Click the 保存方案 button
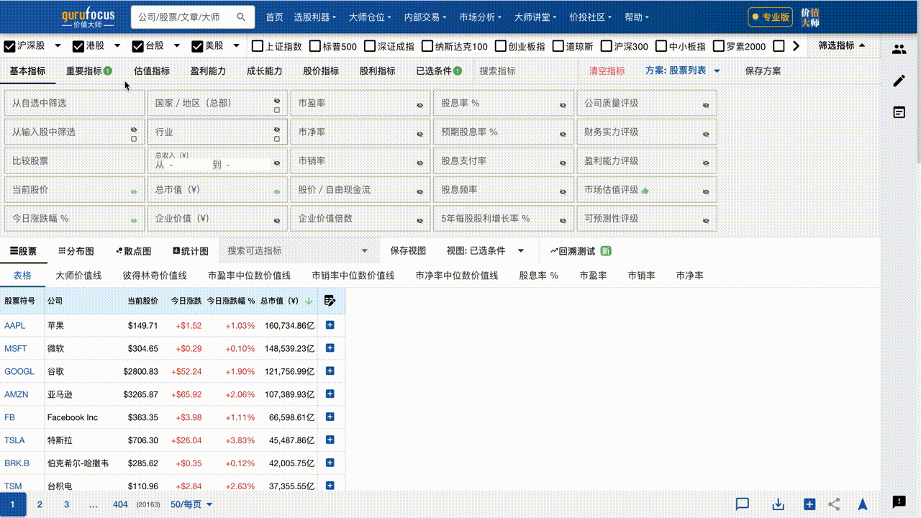The width and height of the screenshot is (921, 518). coord(763,71)
